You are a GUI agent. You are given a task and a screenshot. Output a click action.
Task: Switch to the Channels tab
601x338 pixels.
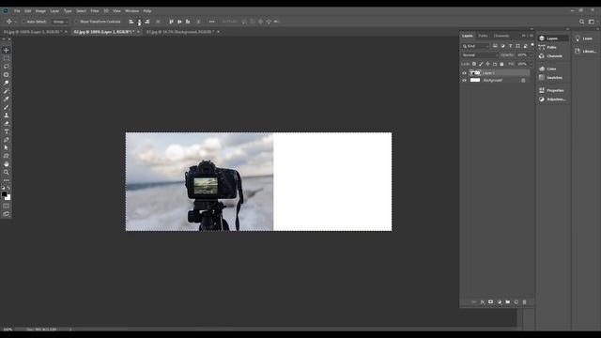tap(501, 36)
